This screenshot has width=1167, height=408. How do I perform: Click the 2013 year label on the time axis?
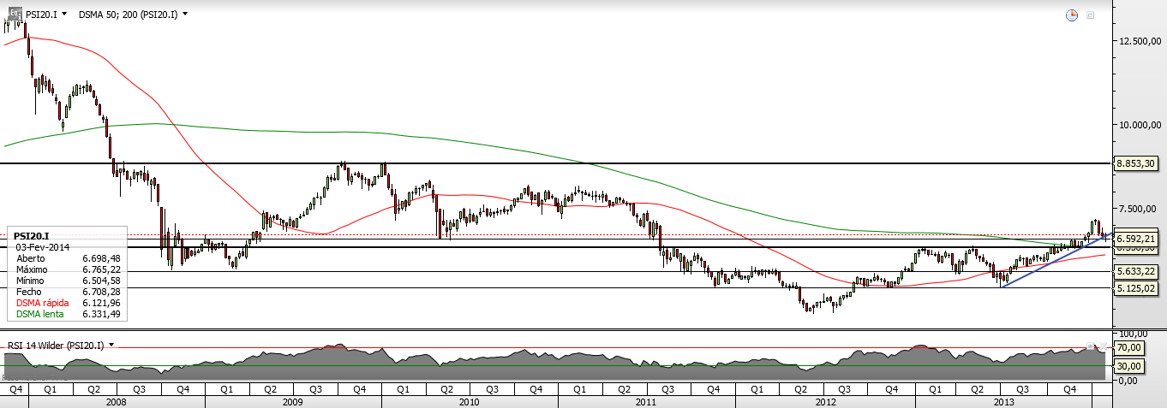(x=1003, y=401)
